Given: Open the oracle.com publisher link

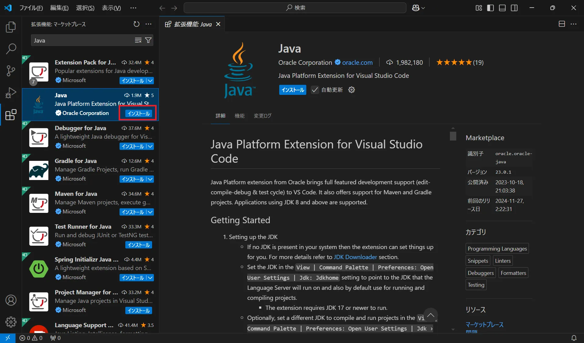Looking at the screenshot, I should pos(357,62).
